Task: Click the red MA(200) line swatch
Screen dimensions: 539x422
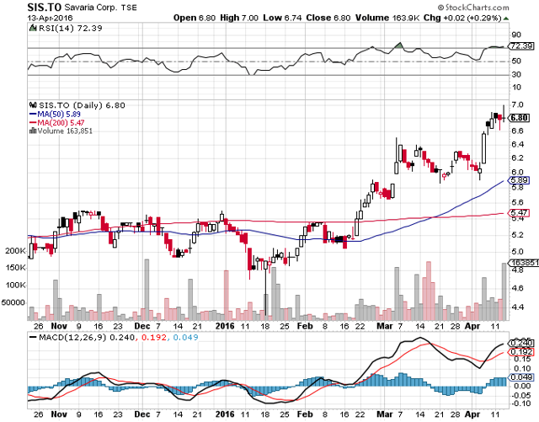Action: tap(33, 123)
